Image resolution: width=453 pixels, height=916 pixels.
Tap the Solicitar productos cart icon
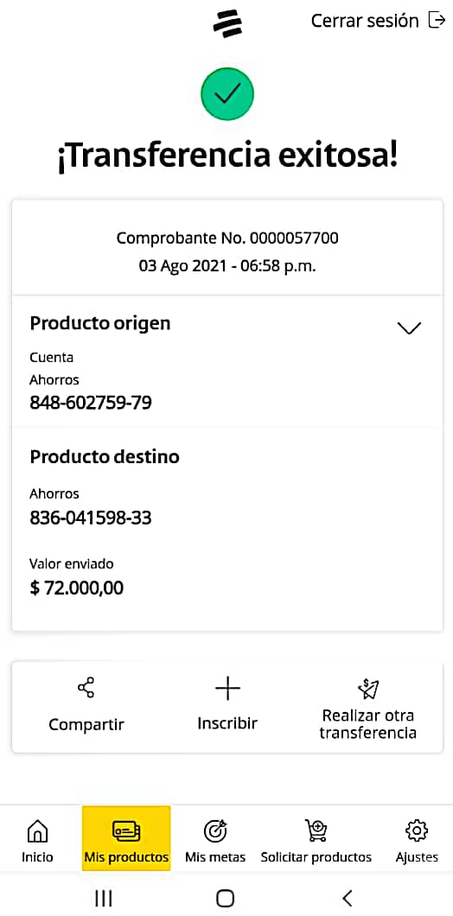coord(316,830)
